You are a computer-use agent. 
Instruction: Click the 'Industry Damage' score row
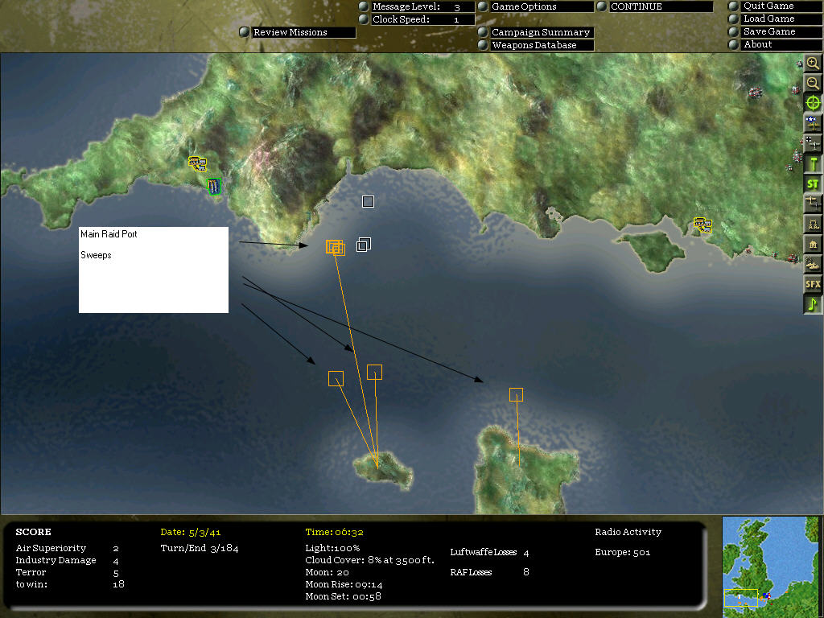68,560
